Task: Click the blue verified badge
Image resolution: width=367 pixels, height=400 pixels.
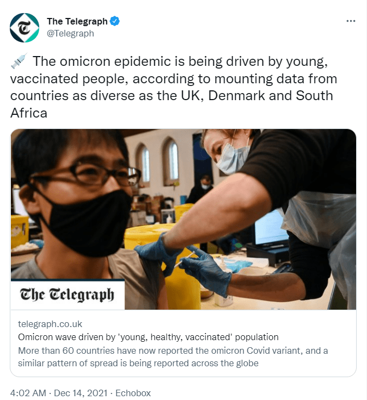Action: pyautogui.click(x=114, y=21)
